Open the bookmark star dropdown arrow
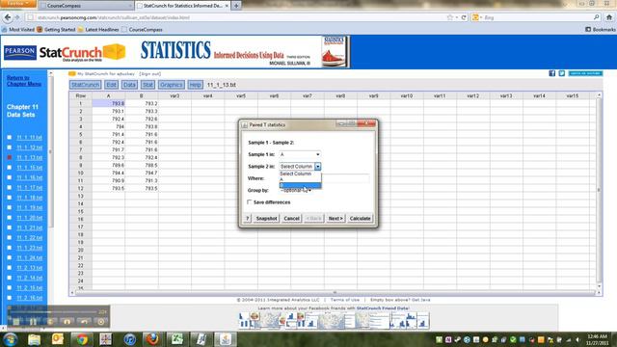The height and width of the screenshot is (347, 617). point(456,17)
